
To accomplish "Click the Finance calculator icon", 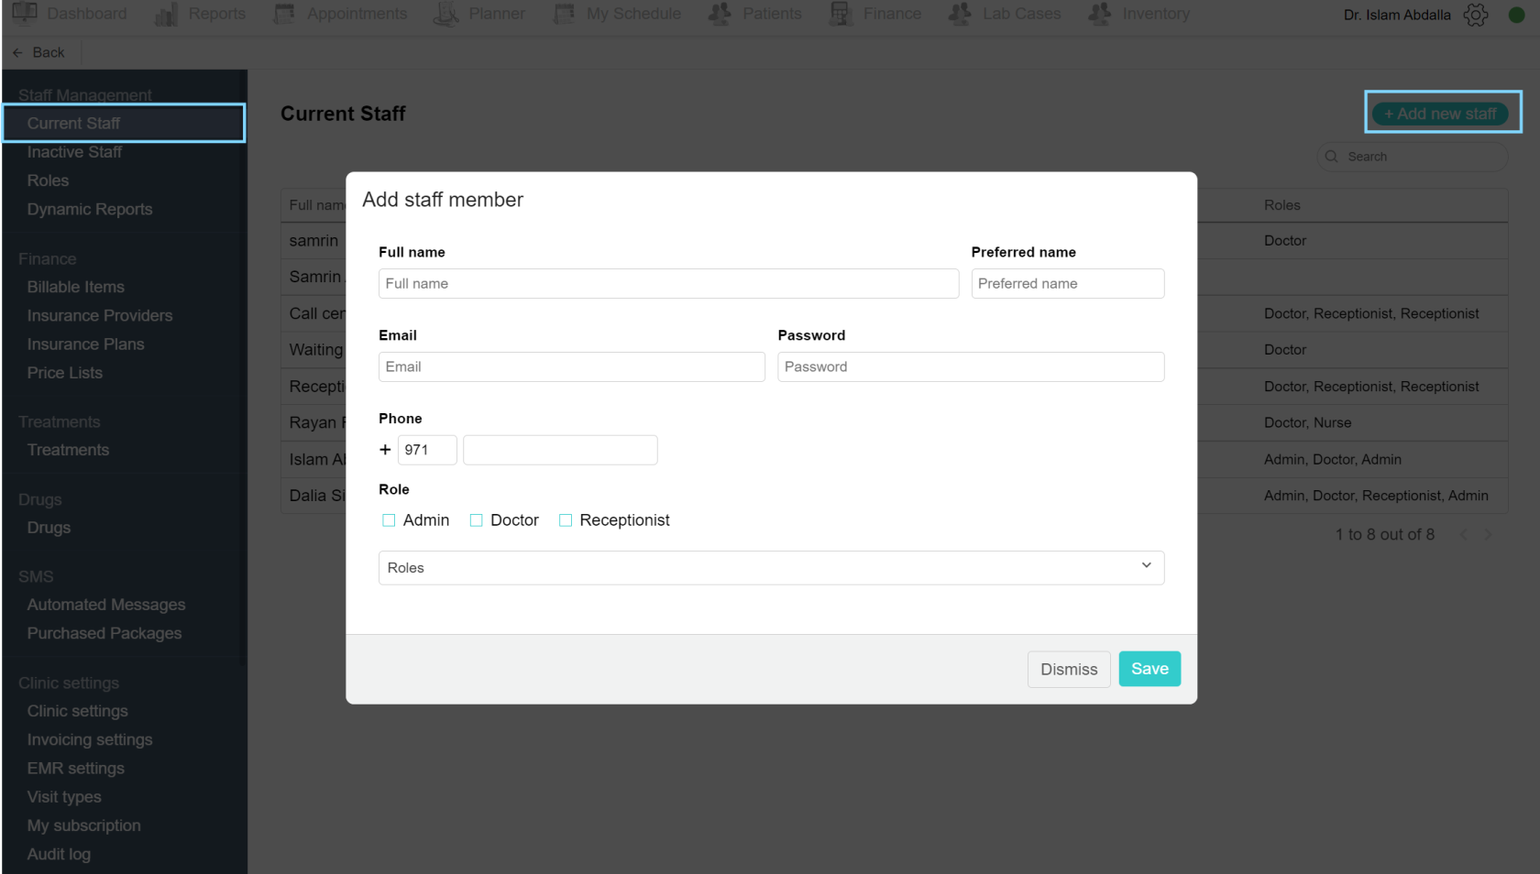I will click(841, 14).
